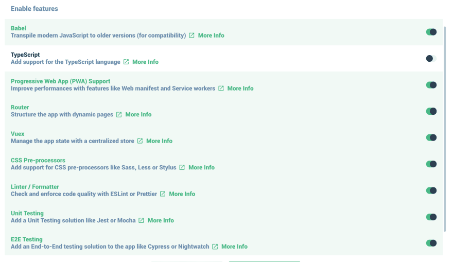Toggle Linter / Formatter switch
This screenshot has width=453, height=262.
tap(431, 190)
